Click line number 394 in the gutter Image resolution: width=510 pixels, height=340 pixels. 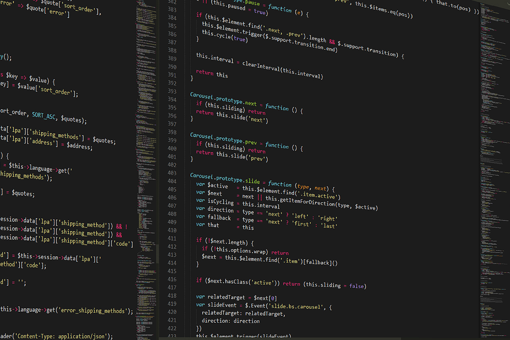[x=172, y=99]
